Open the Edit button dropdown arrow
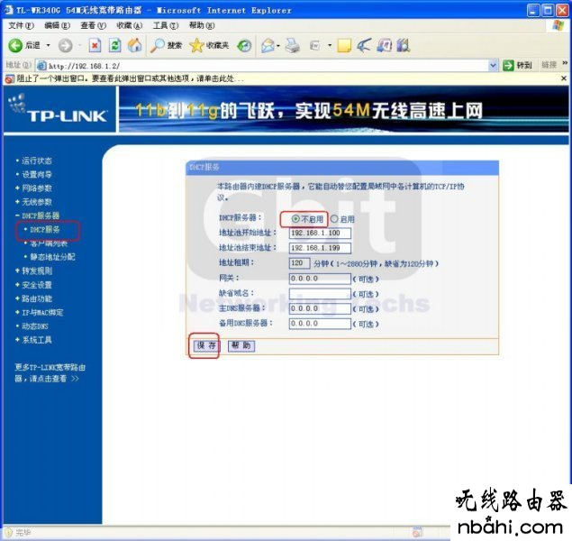The width and height of the screenshot is (572, 541). [330, 45]
